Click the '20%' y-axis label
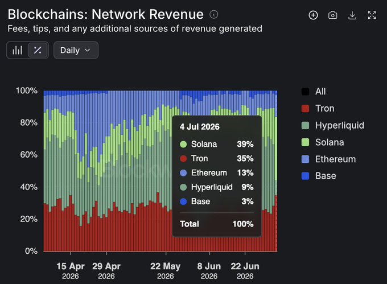Viewport: 387px width, 284px height. [29, 219]
